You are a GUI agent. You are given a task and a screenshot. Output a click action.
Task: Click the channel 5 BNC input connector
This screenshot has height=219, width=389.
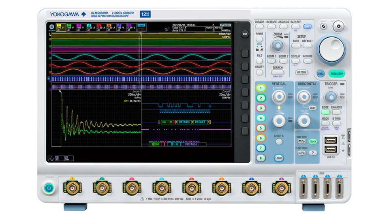[x=192, y=188]
